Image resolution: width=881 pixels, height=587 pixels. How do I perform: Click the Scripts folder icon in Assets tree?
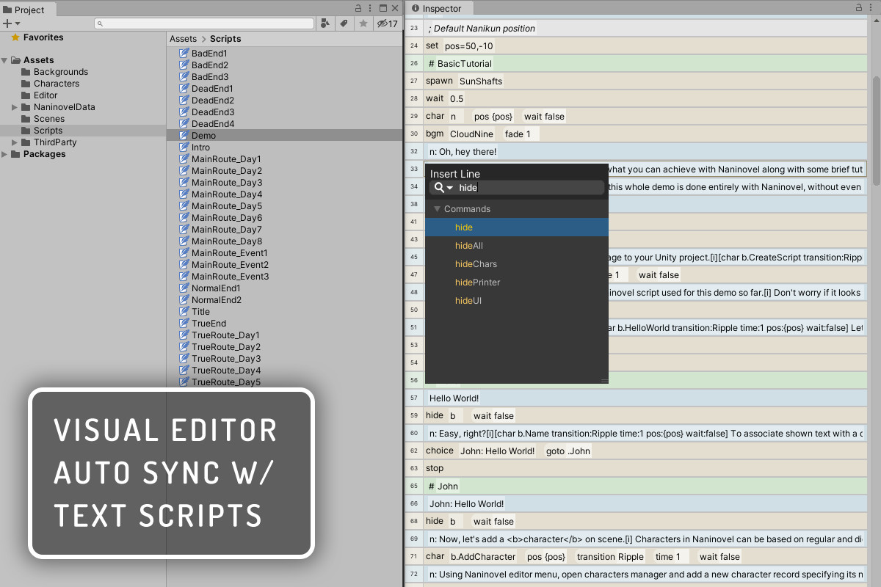[26, 131]
